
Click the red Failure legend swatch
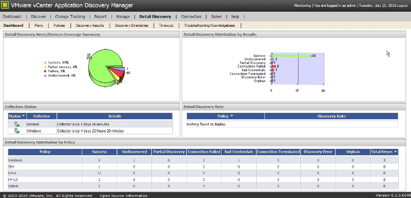click(45, 71)
